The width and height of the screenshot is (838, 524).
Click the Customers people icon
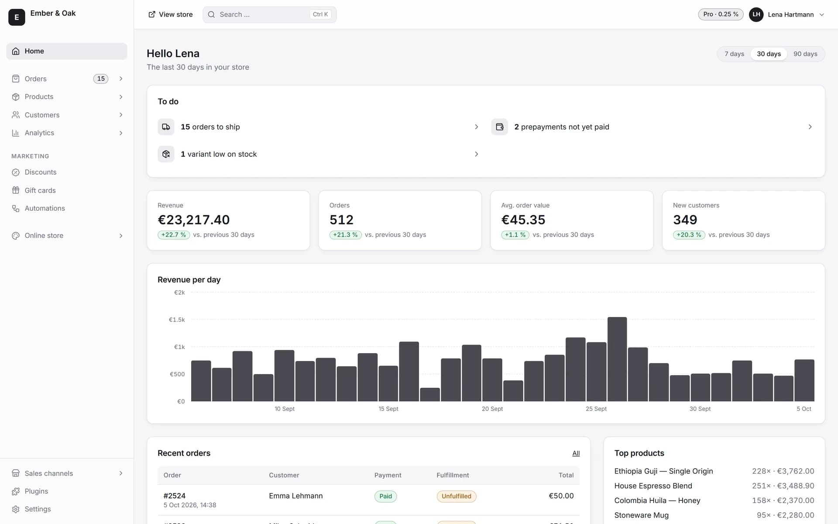point(16,115)
